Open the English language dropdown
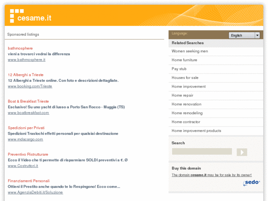Image resolution: width=268 pixels, height=201 pixels. [244, 35]
